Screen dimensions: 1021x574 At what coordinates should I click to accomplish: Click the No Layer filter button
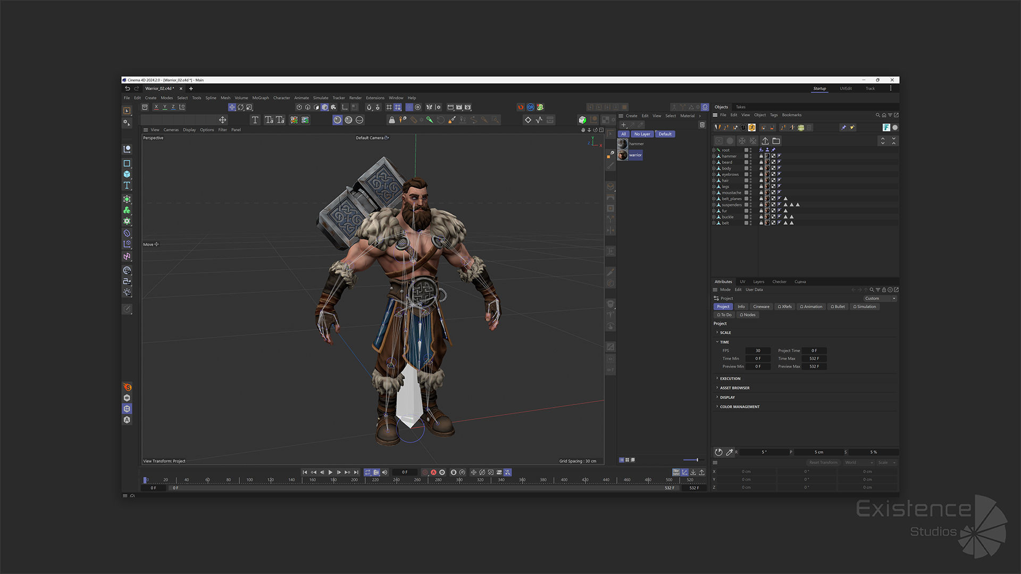click(x=642, y=134)
